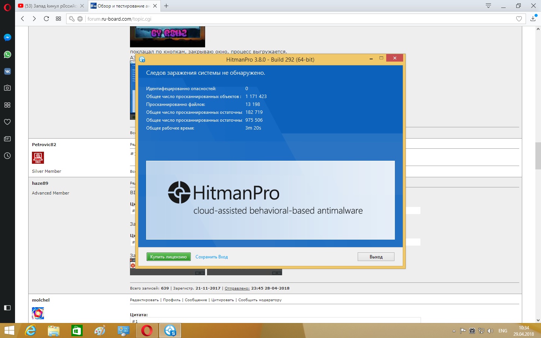The width and height of the screenshot is (541, 338).
Task: Open Personal News in the sidebar
Action: [8, 139]
